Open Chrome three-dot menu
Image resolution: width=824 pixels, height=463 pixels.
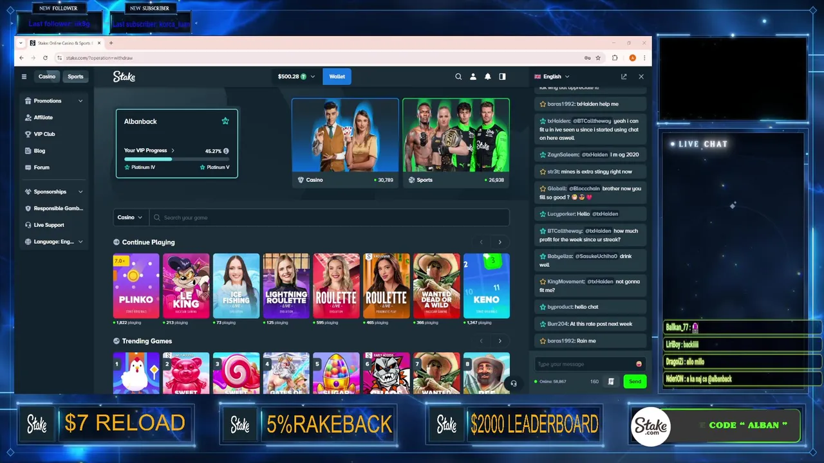point(644,58)
